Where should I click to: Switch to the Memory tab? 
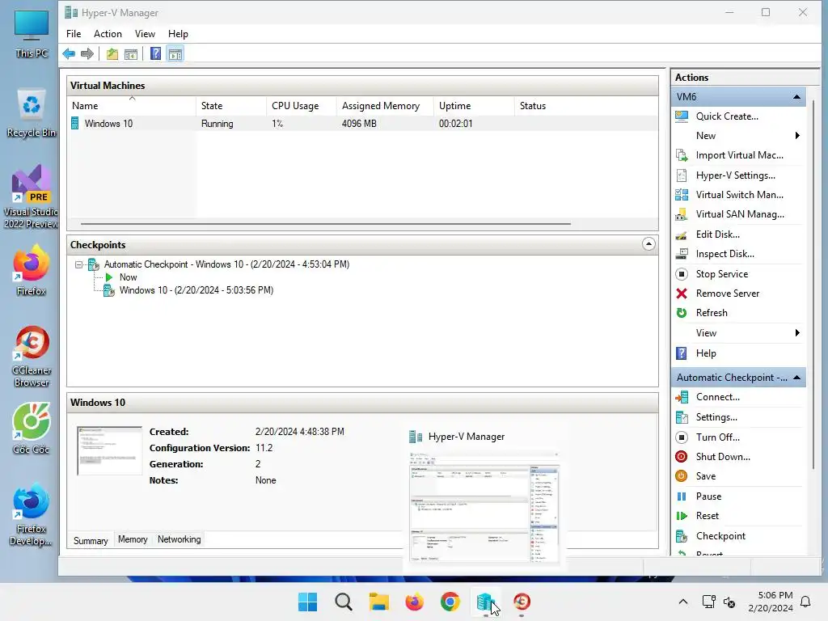coord(133,539)
